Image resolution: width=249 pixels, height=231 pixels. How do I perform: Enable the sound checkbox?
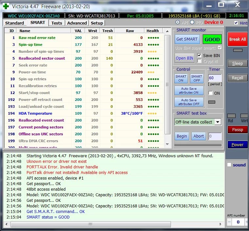click(229, 165)
